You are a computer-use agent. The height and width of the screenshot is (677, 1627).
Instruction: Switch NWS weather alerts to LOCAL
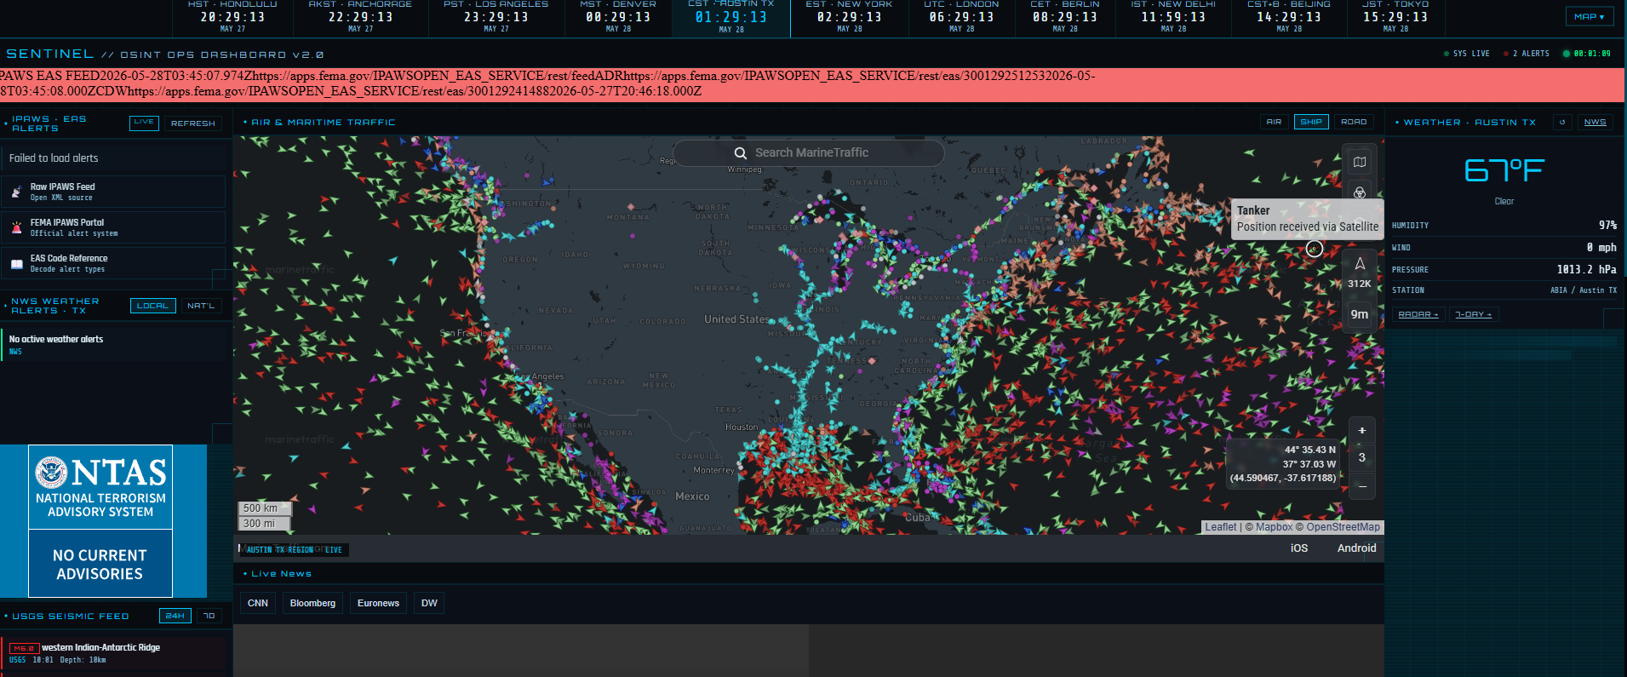pos(152,306)
